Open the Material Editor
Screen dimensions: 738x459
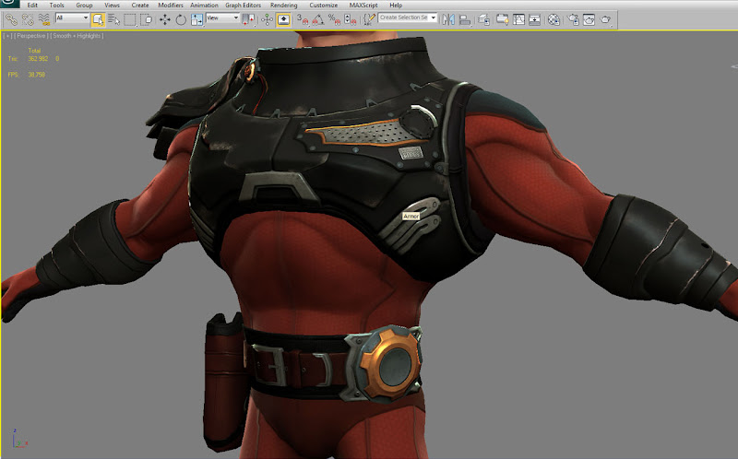(x=553, y=18)
